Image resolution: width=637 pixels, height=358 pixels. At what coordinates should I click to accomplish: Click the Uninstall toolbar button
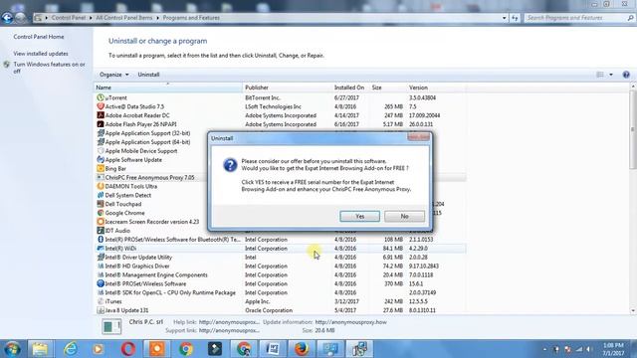[148, 75]
